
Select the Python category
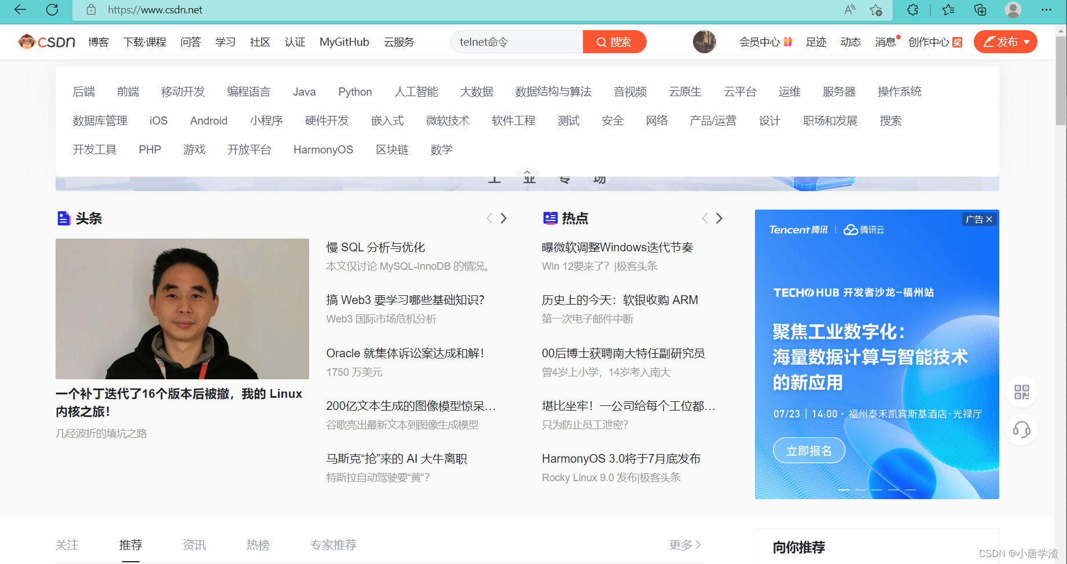coord(355,91)
